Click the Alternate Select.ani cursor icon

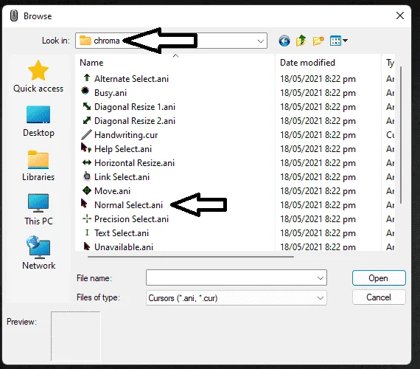(86, 78)
